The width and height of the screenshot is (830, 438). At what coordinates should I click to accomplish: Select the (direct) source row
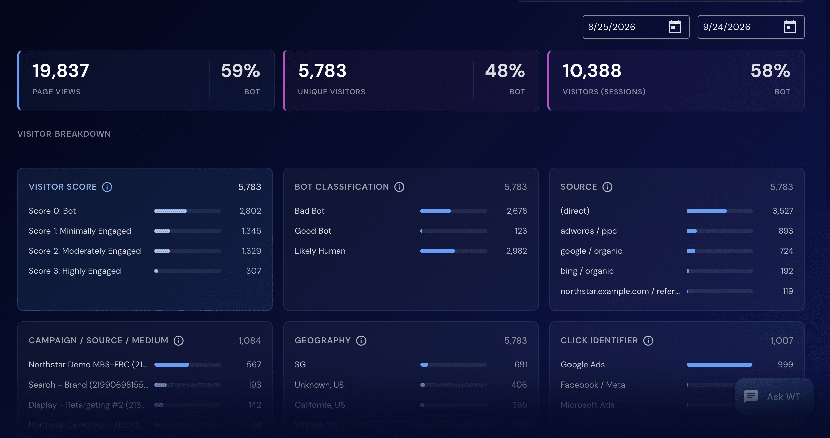pos(677,211)
